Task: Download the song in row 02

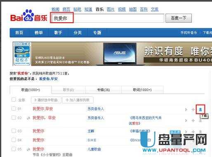Action: click(x=200, y=120)
